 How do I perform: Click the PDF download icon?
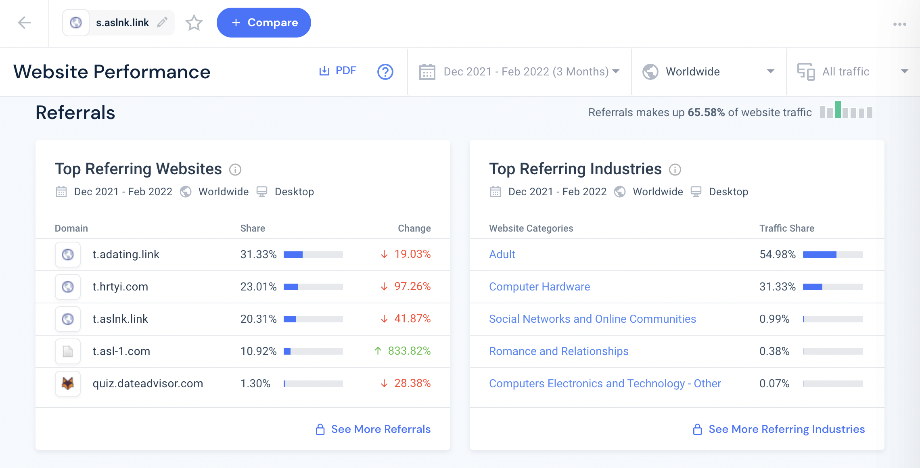[324, 71]
